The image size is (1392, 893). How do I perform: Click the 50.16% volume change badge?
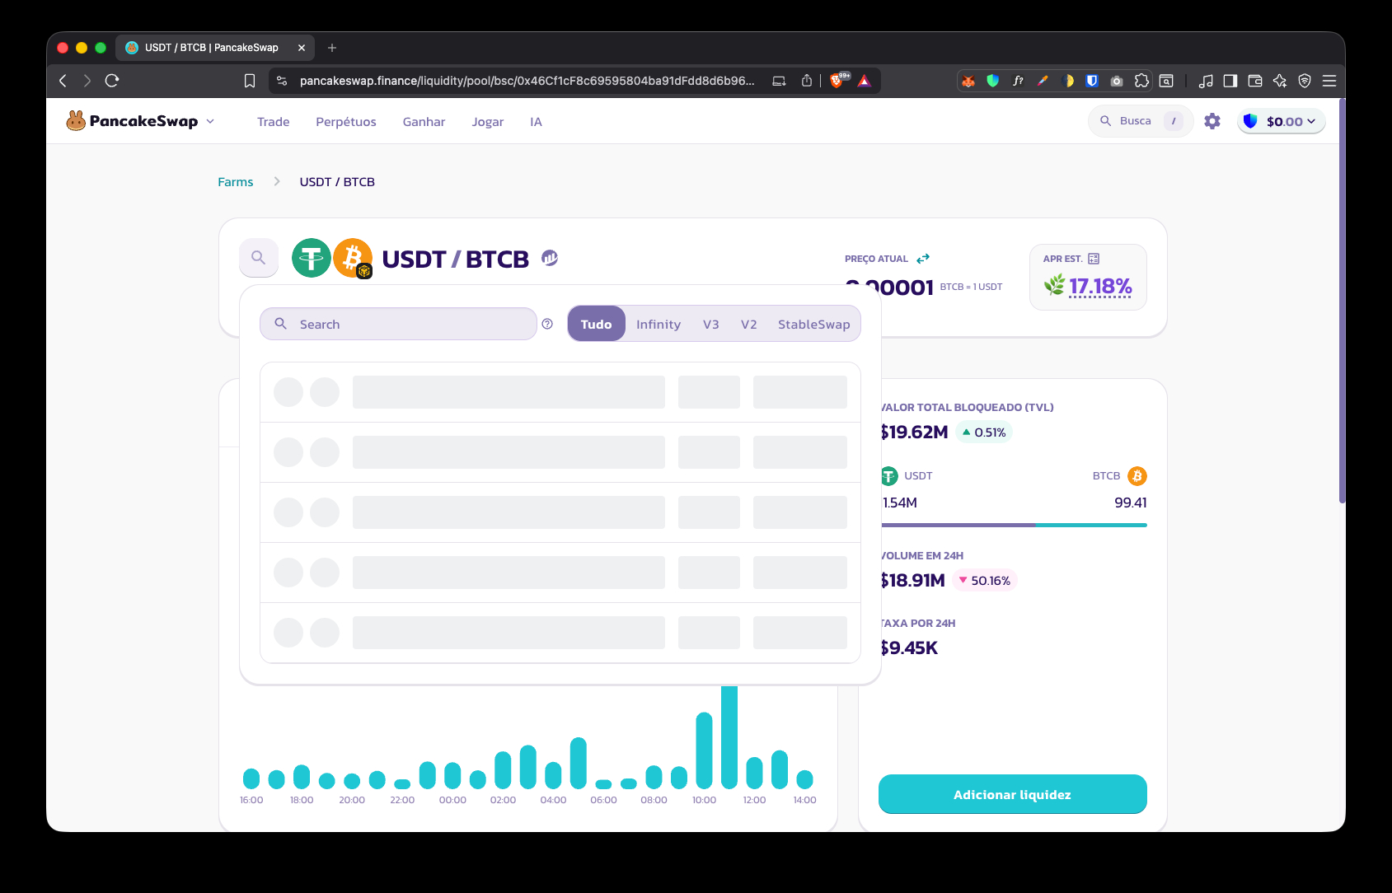tap(985, 581)
